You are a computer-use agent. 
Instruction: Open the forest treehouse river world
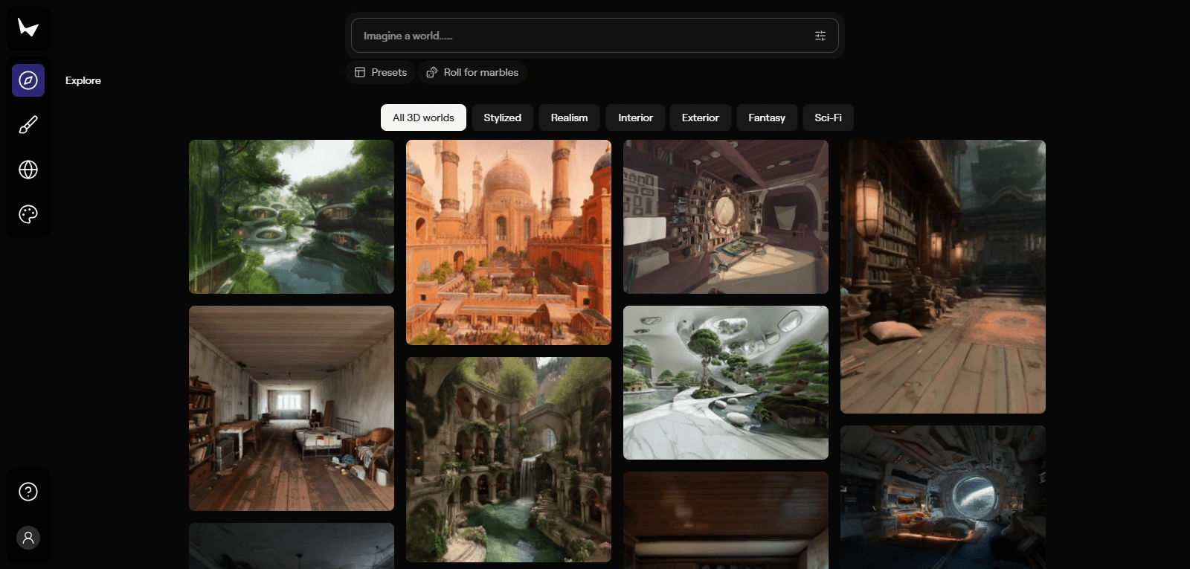pyautogui.click(x=292, y=216)
